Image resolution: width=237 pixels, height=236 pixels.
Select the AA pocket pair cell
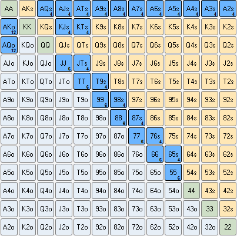point(9,9)
